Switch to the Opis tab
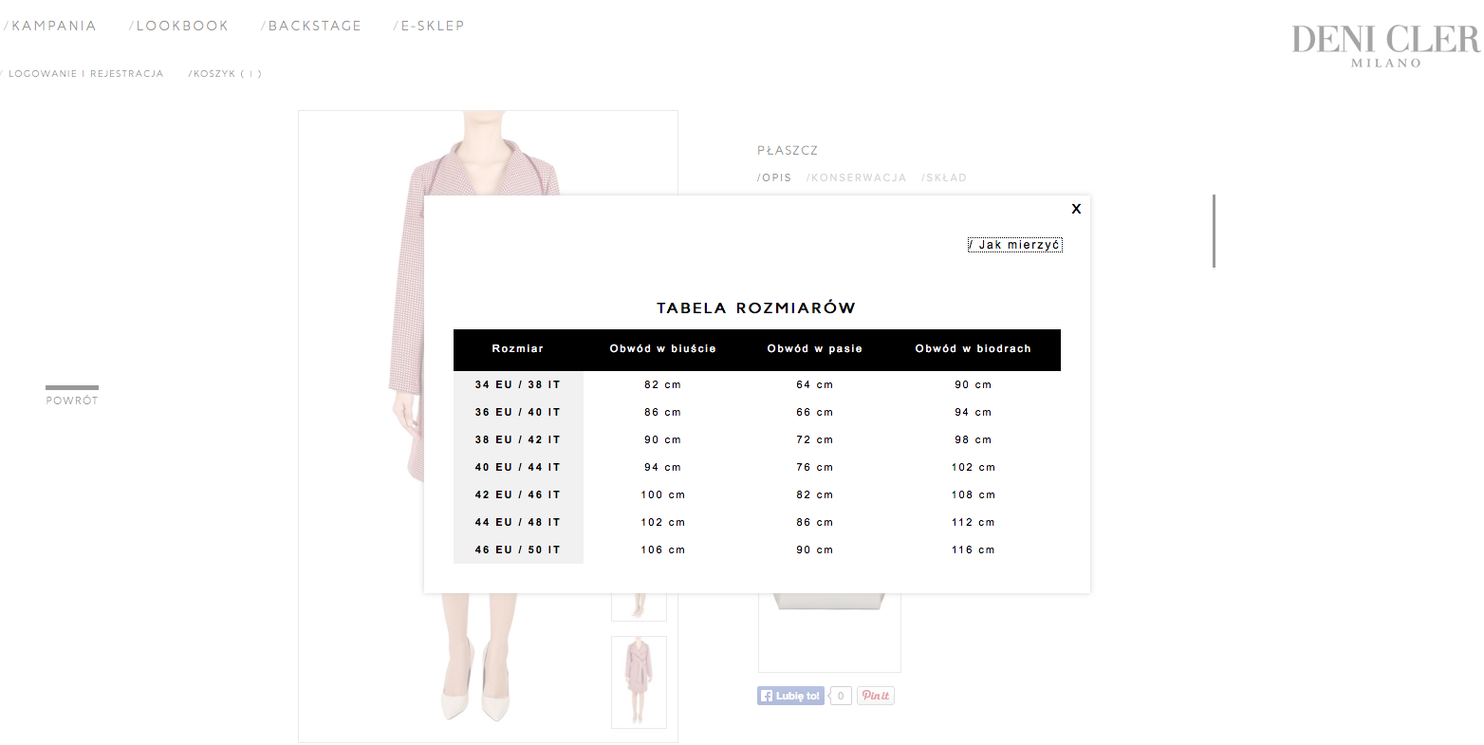Viewport: 1484px width, 745px height. click(774, 177)
